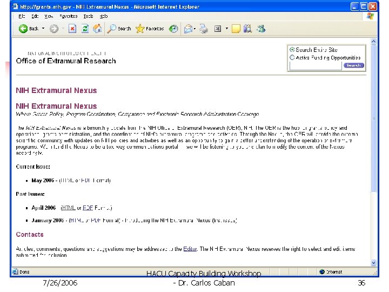Screen dimensions: 389x292
Task: Open May 2006 issue PDF link
Action: (85, 181)
